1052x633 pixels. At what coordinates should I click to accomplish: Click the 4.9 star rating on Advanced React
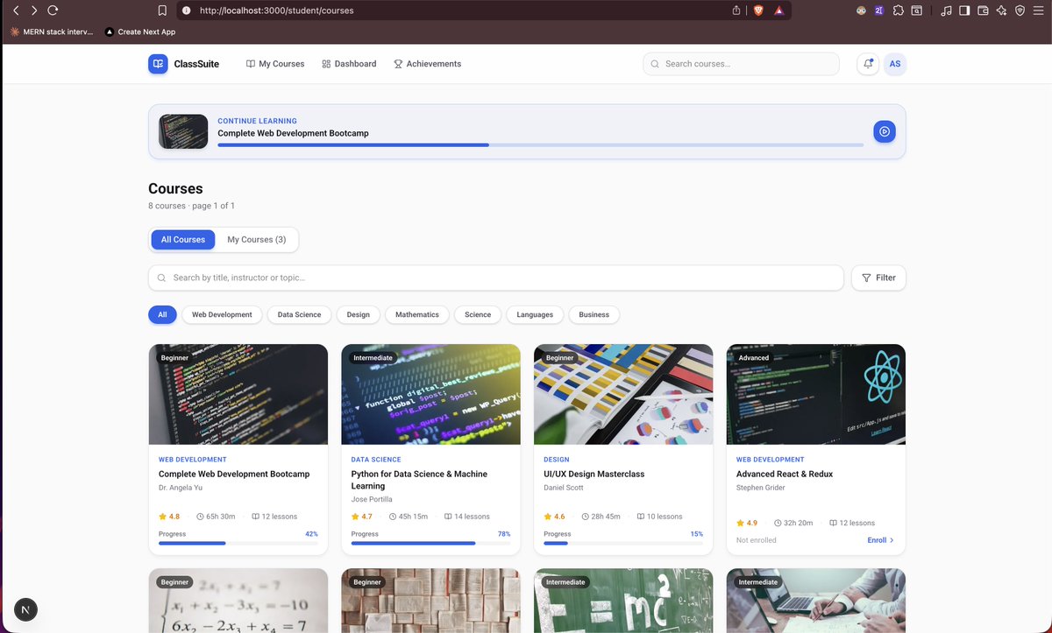tap(747, 523)
